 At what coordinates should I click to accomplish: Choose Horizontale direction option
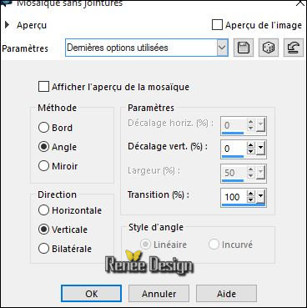coord(43,210)
